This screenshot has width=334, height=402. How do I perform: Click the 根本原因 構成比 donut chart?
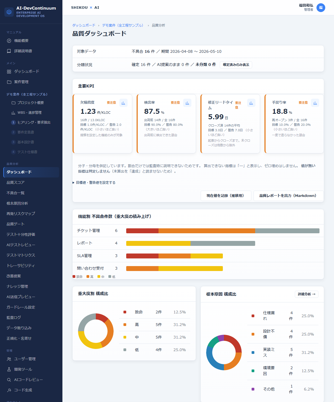pos(224,353)
